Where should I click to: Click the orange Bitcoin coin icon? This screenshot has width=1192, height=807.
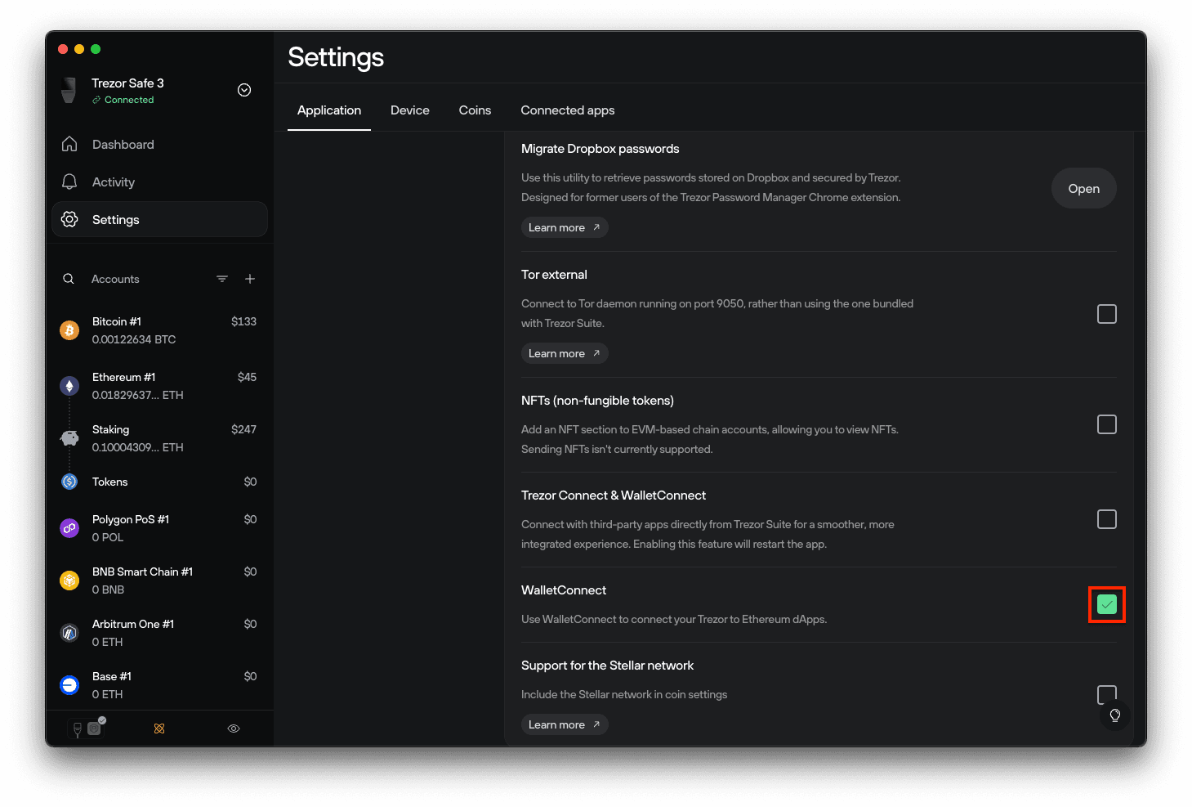[69, 330]
